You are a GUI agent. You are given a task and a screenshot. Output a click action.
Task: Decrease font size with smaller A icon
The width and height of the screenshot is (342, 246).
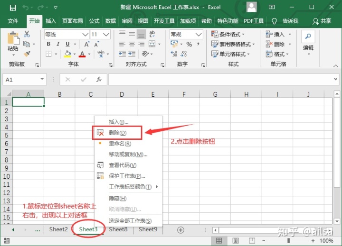coord(96,44)
